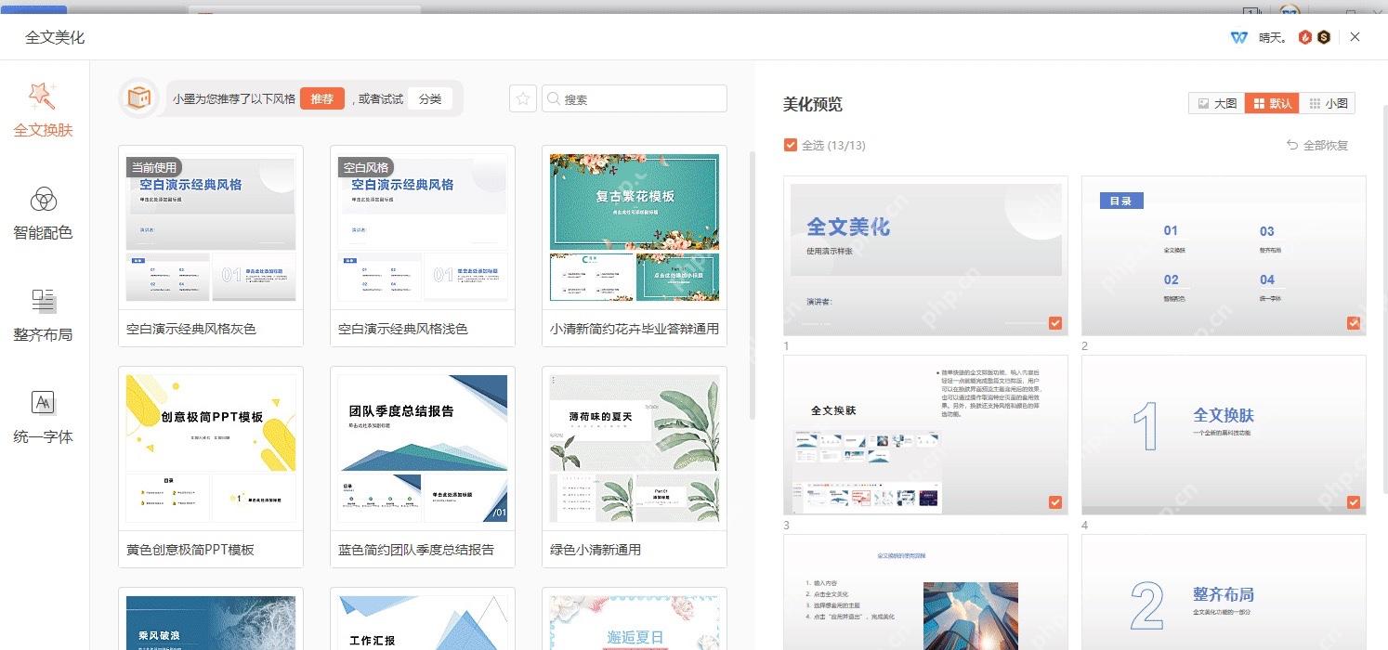
Task: Select 空白演示经典风格浅色 template thumbnail
Action: point(423,227)
